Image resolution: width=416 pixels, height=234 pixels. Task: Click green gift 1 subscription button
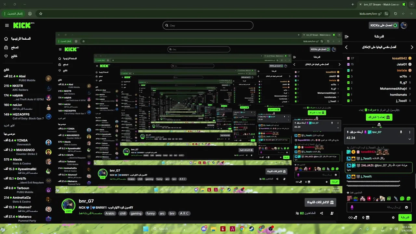[379, 117]
